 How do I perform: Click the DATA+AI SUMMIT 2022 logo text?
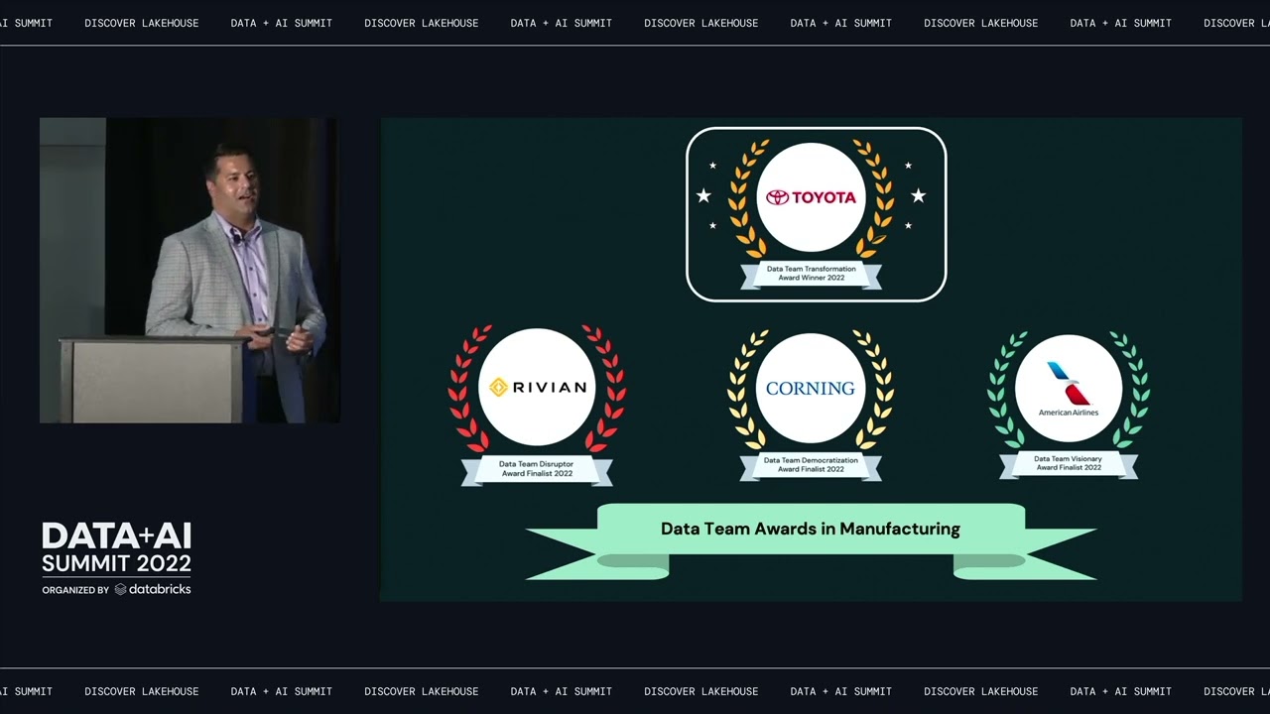coord(116,549)
